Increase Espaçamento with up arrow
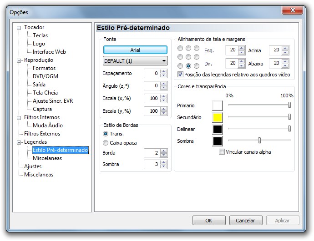Screen dimensions: 314x241 [164, 71]
